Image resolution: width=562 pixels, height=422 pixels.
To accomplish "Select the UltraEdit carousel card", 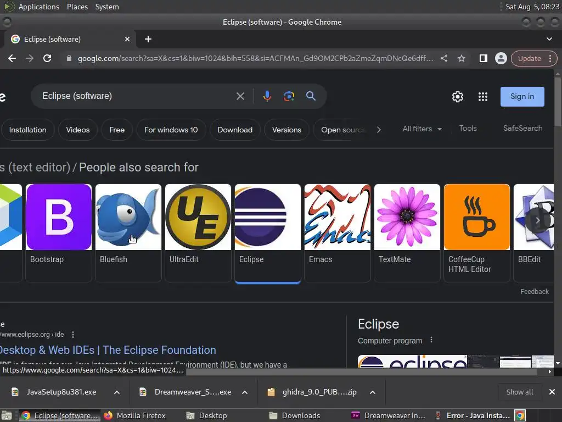I will click(x=198, y=233).
